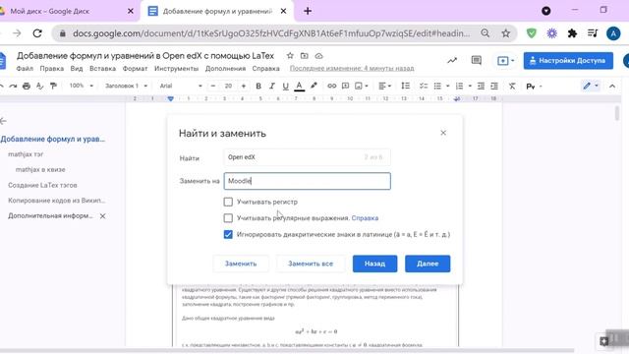Open the Правка menu
629x354 pixels.
pyautogui.click(x=52, y=69)
